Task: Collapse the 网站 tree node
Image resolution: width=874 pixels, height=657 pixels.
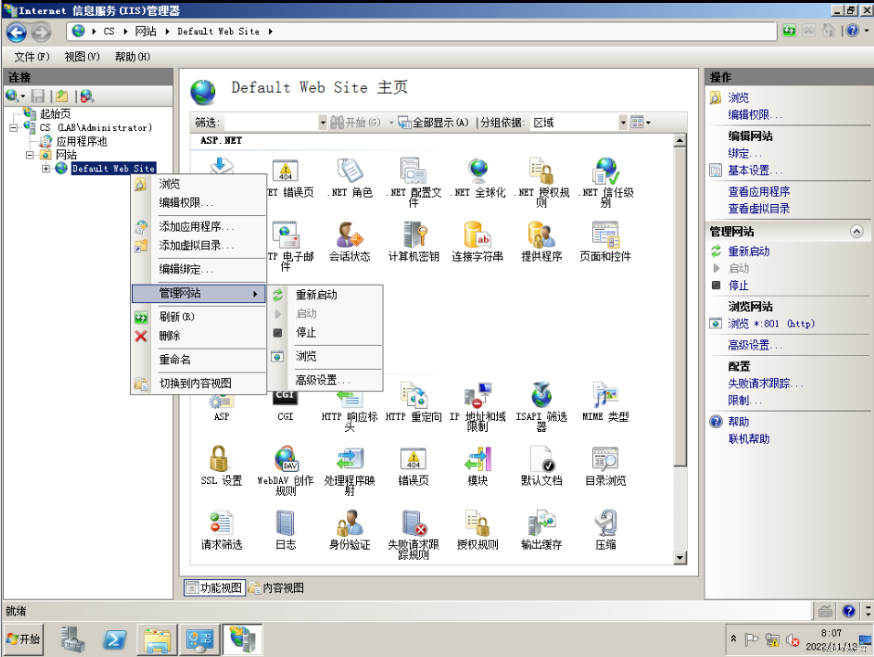Action: (30, 155)
